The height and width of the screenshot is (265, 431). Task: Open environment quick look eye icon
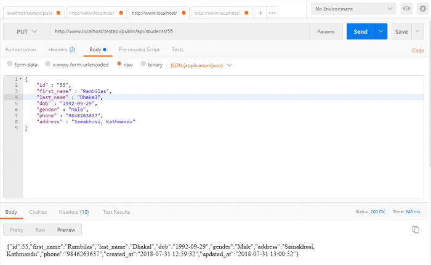point(406,9)
